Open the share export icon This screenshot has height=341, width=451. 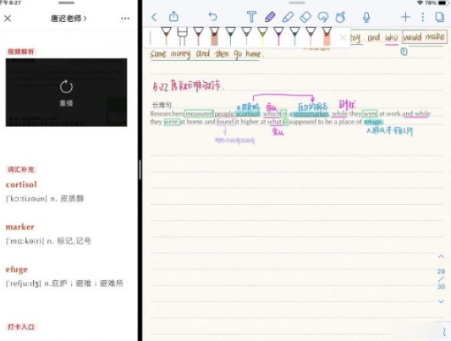pos(173,16)
